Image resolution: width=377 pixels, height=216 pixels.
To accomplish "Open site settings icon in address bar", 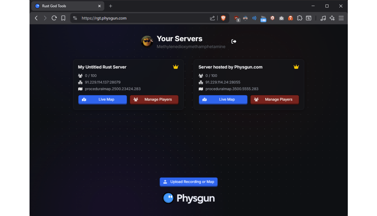I will 75,18.
